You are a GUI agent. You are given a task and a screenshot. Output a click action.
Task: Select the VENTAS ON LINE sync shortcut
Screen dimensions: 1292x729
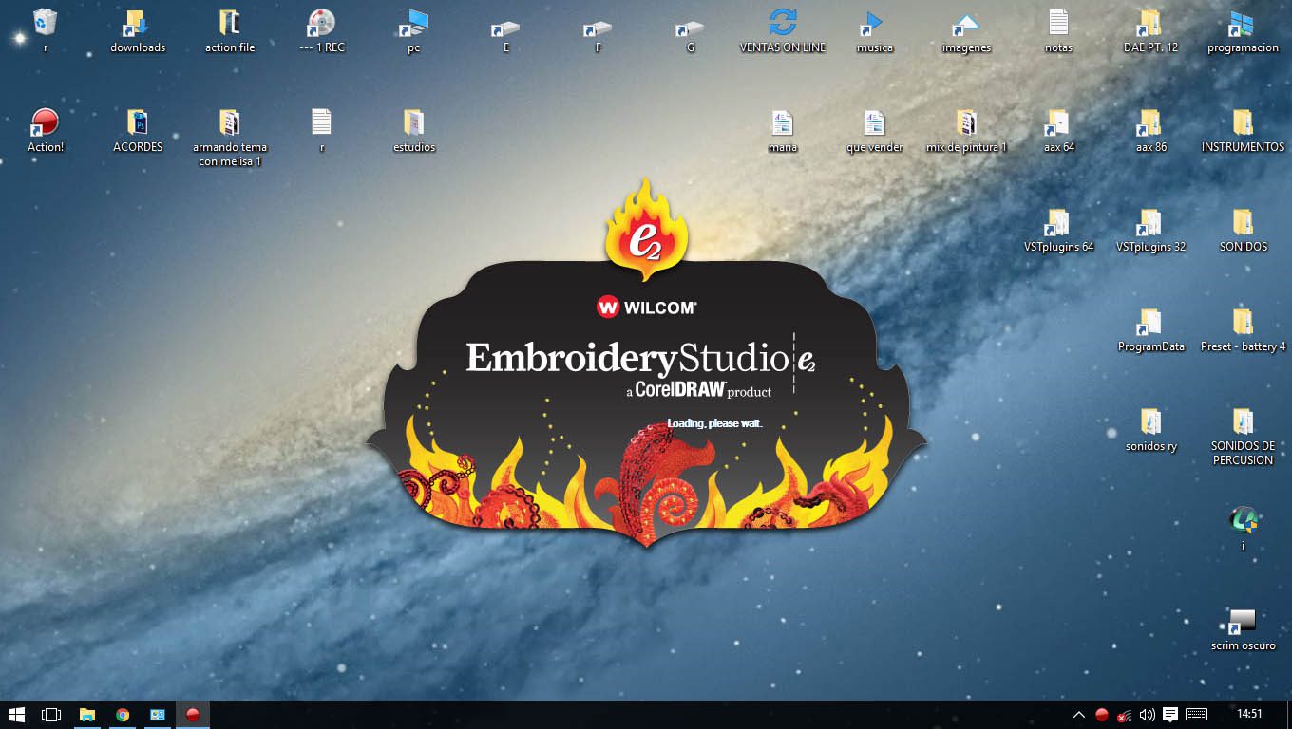[782, 23]
